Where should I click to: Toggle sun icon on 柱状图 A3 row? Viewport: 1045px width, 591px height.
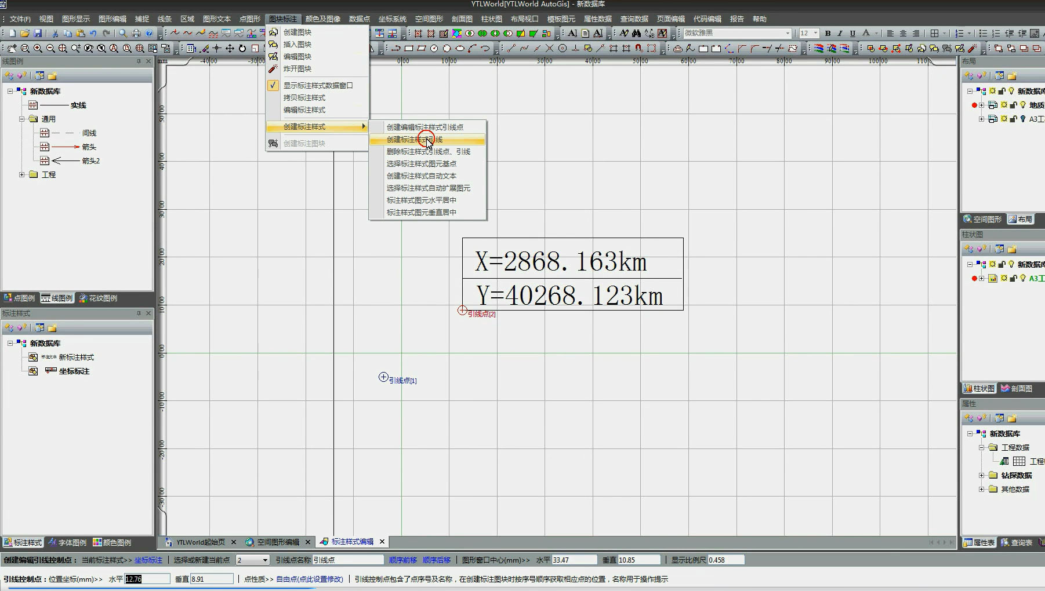tap(1004, 278)
